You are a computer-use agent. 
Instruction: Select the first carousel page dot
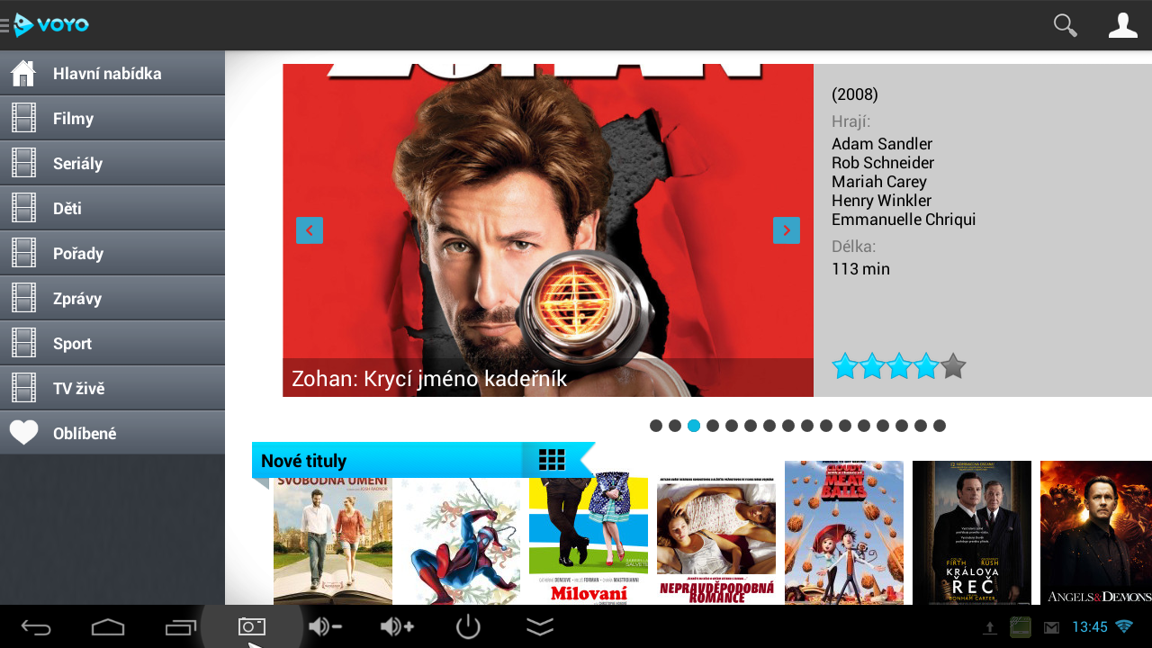(656, 426)
